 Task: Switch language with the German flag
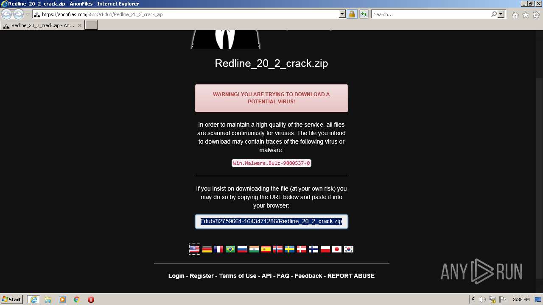click(207, 249)
